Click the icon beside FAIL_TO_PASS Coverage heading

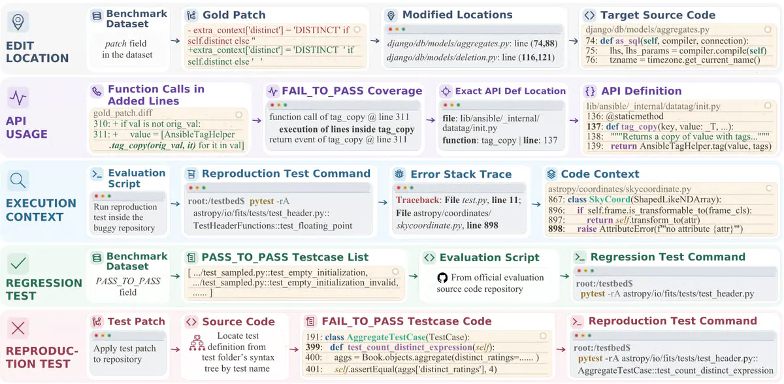click(272, 91)
